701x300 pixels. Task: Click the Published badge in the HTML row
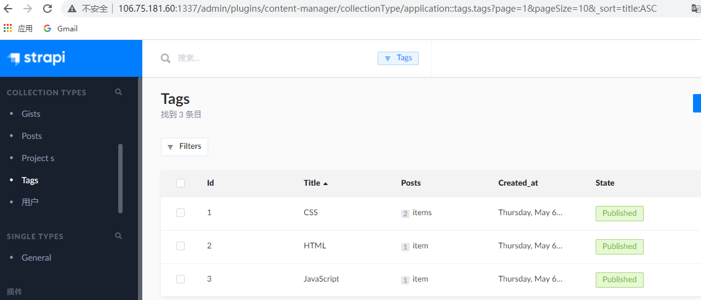pos(620,247)
